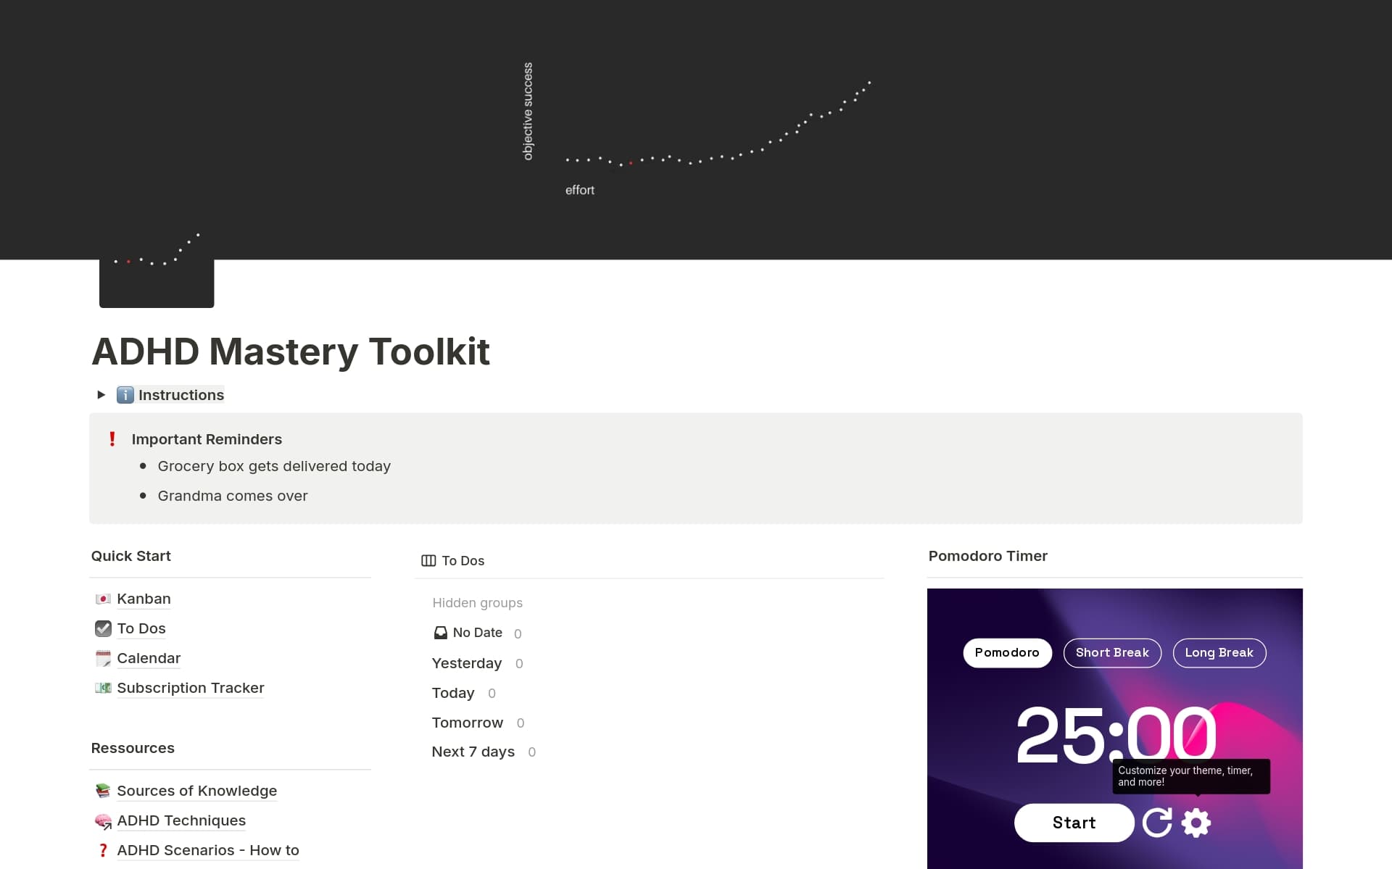Click the question mark icon for ADHD Scenarios
Screen dimensions: 1392x869
[103, 850]
